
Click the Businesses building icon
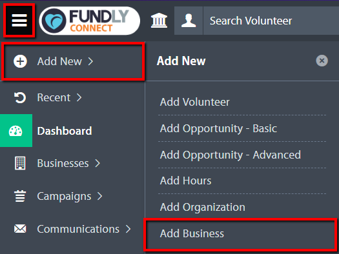pyautogui.click(x=20, y=163)
